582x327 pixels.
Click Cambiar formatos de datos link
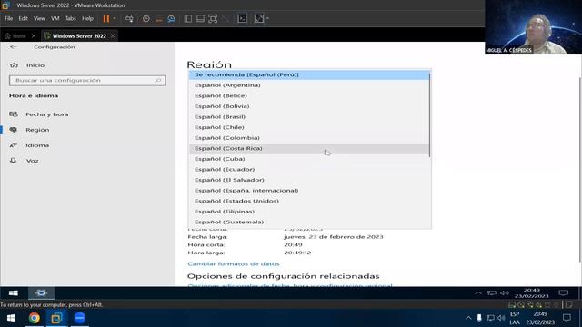tap(234, 264)
